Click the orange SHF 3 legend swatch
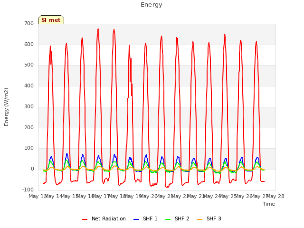 coord(199,219)
